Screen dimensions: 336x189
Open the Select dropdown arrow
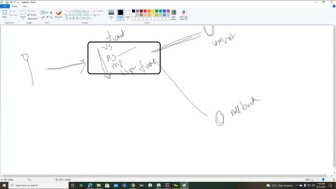tap(23, 19)
